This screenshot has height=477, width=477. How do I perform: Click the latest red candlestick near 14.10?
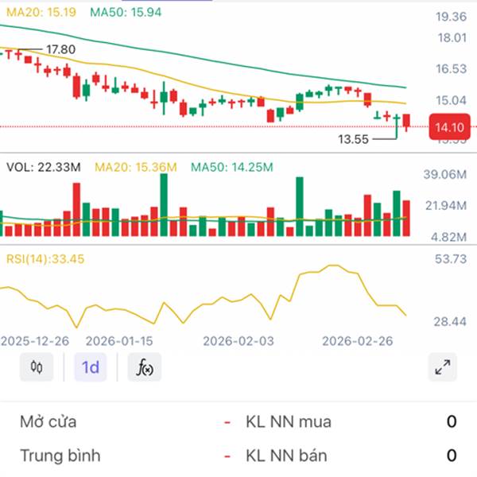(x=406, y=121)
